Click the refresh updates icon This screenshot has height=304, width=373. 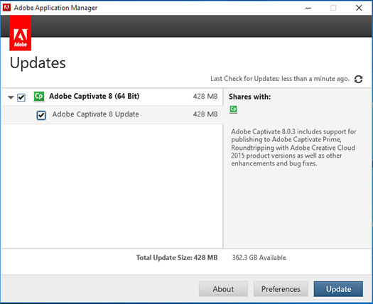pyautogui.click(x=358, y=80)
